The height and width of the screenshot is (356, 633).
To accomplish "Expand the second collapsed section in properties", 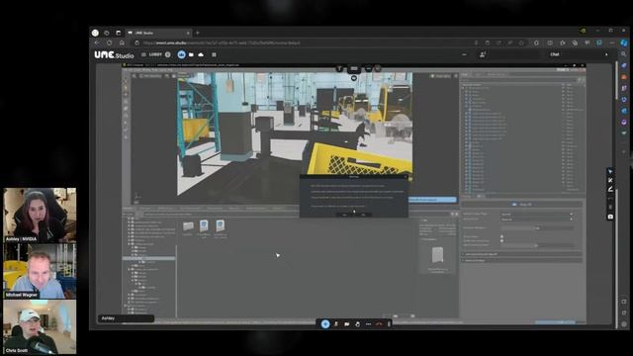I will point(522,260).
